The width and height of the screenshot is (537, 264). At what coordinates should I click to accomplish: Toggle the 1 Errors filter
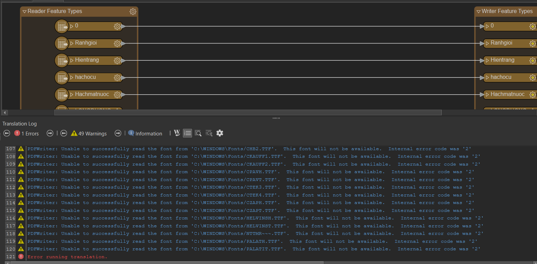click(27, 133)
